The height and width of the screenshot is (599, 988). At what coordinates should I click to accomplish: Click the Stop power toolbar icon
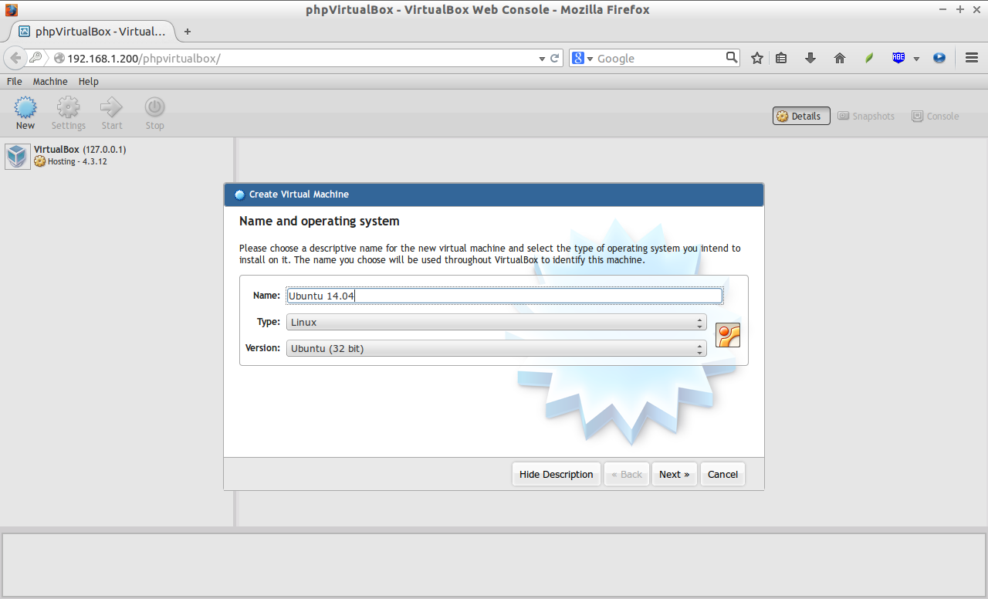click(155, 107)
